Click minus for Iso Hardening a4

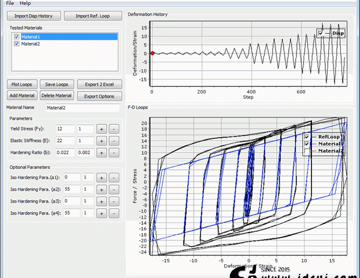click(x=114, y=213)
